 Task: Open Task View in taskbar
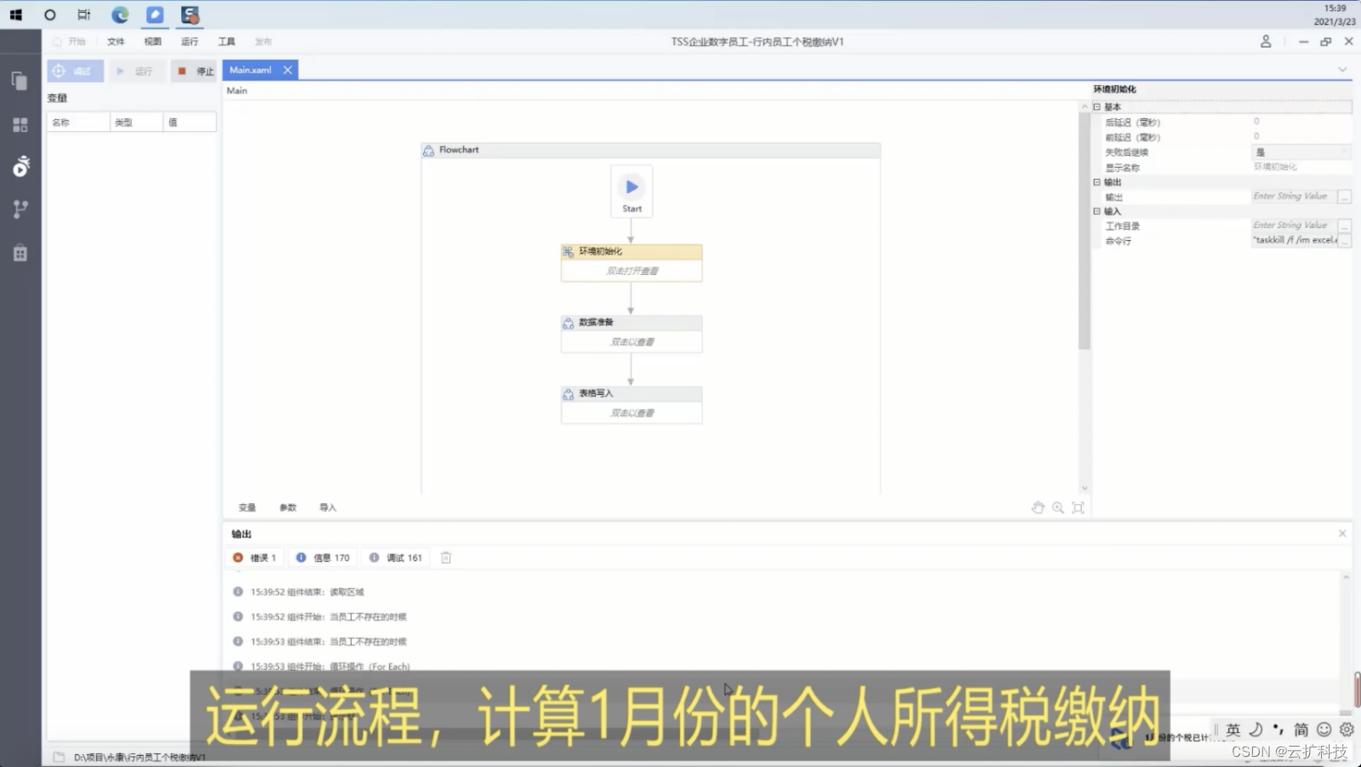tap(83, 14)
